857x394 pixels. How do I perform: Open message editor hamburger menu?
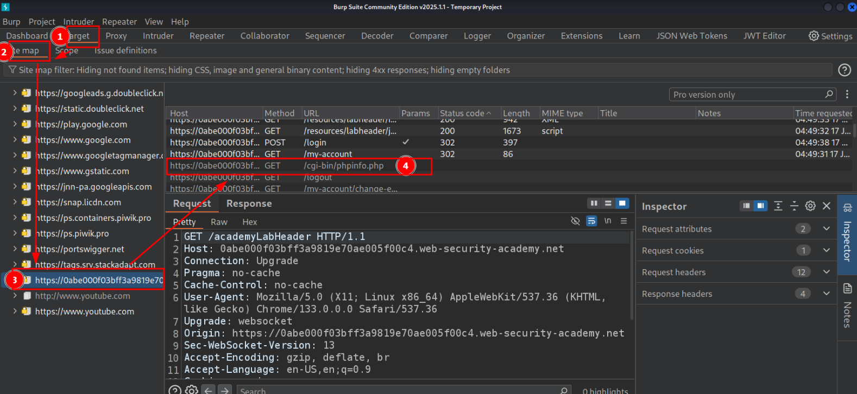624,221
